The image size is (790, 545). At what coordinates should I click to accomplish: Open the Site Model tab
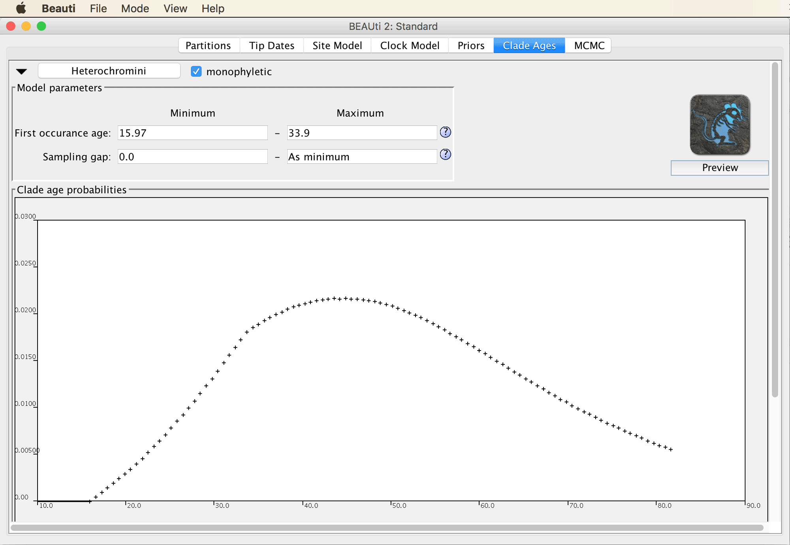click(337, 45)
